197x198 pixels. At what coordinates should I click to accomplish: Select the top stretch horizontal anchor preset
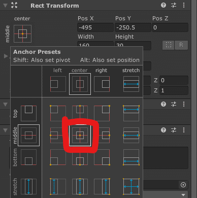point(131,113)
